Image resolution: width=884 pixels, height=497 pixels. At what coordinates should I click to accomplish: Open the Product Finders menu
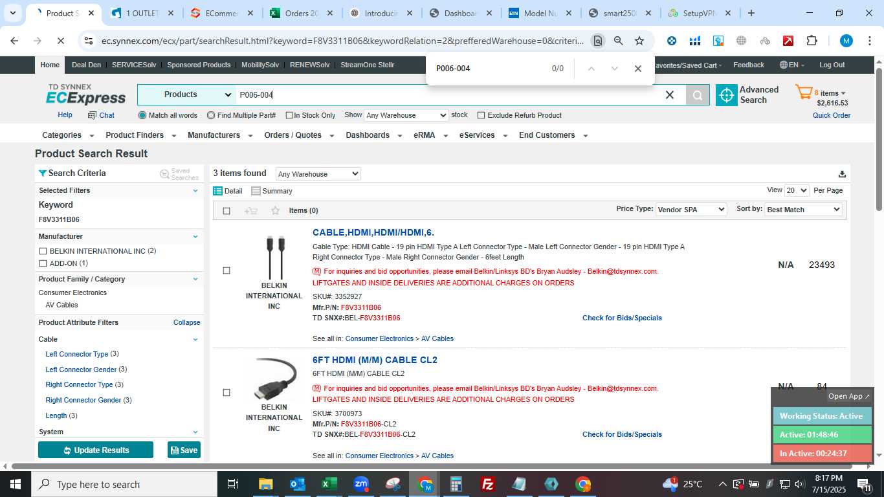(x=140, y=135)
